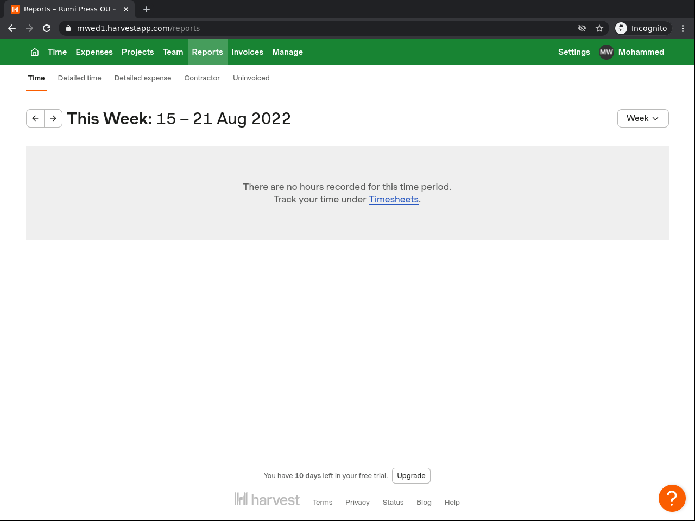
Task: Go to next week arrow
Action: coord(53,118)
